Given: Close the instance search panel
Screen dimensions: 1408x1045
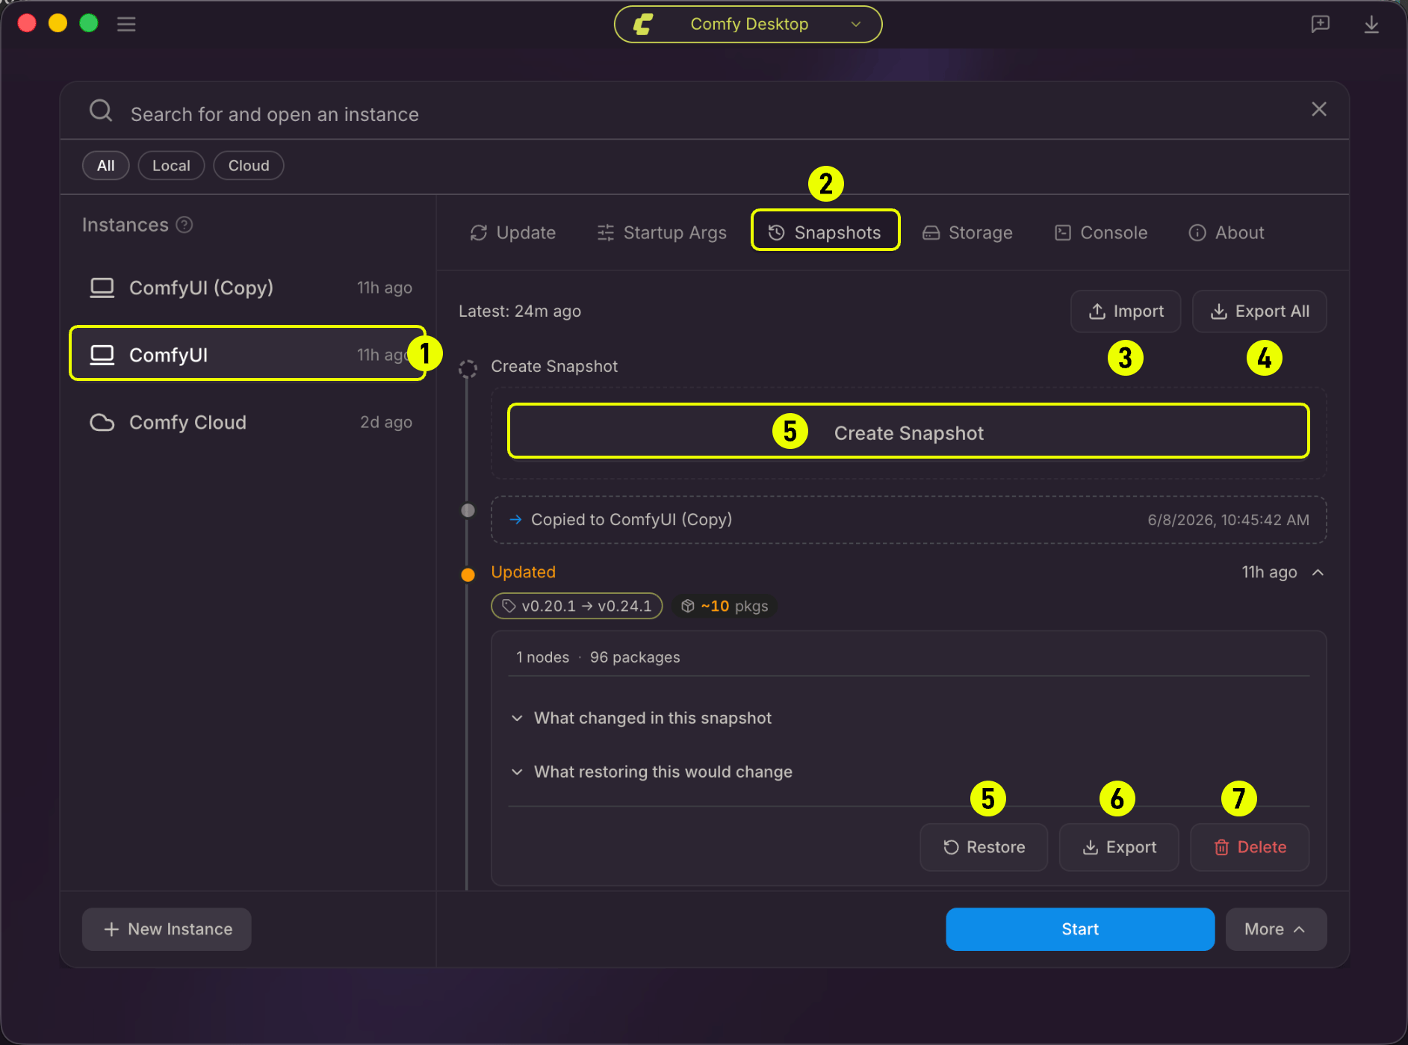Looking at the screenshot, I should [1319, 109].
